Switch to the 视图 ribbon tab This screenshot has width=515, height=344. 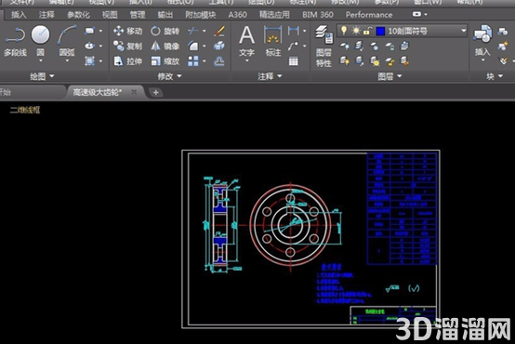tap(110, 15)
